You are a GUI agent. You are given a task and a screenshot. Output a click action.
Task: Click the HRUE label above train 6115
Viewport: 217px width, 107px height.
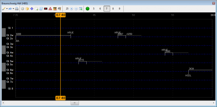pyautogui.click(x=78, y=59)
